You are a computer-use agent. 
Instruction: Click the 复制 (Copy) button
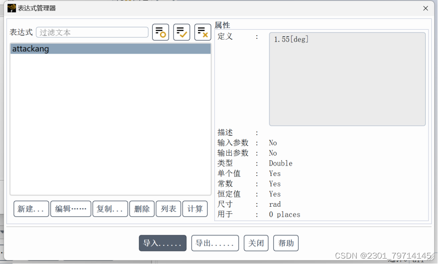[110, 208]
